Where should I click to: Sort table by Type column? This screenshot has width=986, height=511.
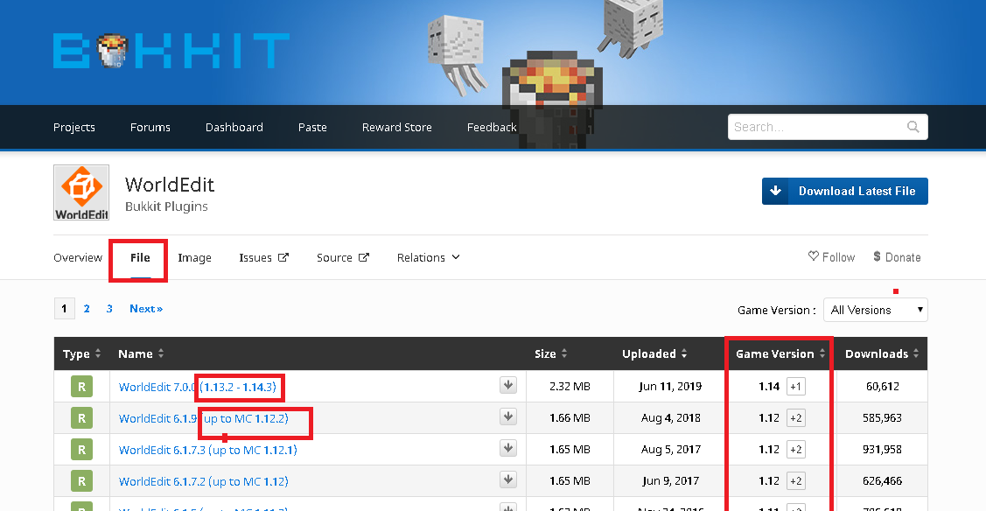tap(81, 353)
